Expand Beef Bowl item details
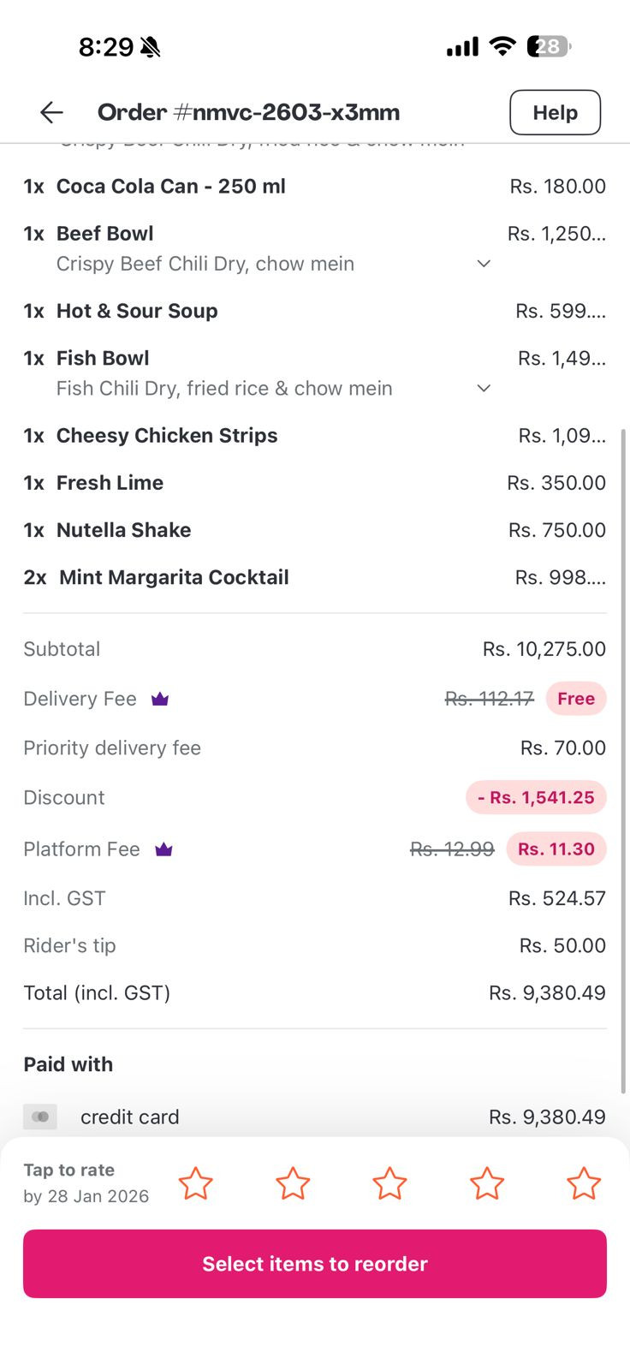This screenshot has height=1370, width=630. click(x=484, y=264)
